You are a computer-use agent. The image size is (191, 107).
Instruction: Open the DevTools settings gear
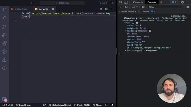tap(182, 2)
